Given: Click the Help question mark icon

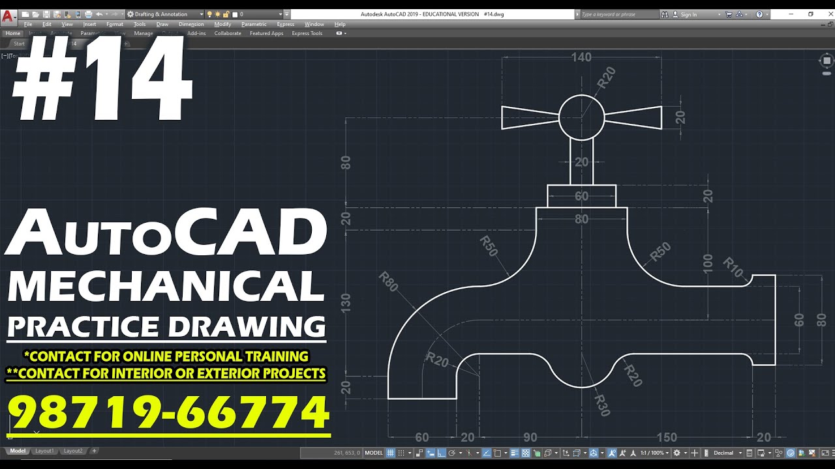Looking at the screenshot, I should [759, 14].
